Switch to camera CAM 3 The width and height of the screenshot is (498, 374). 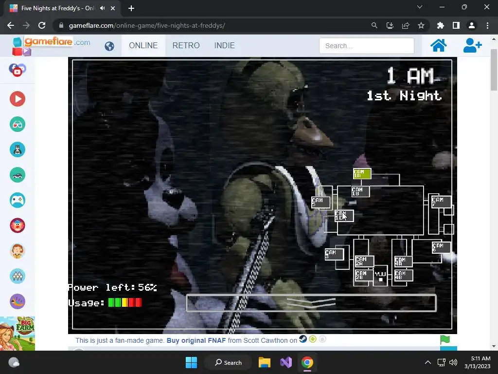334,254
